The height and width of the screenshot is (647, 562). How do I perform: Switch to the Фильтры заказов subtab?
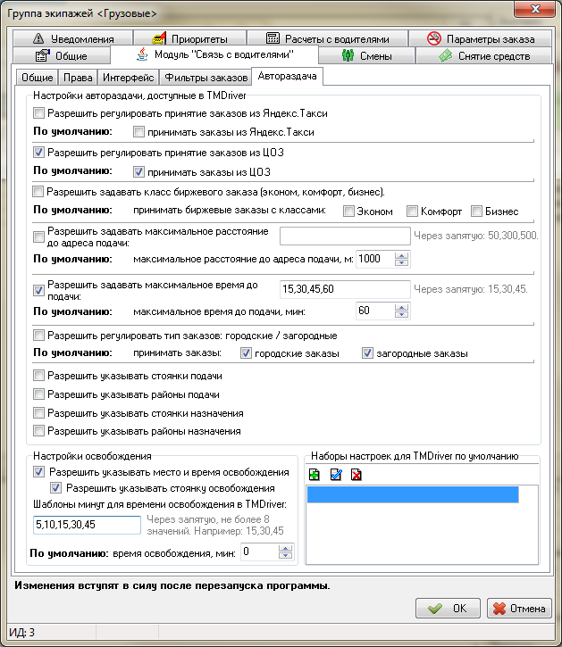coord(206,78)
